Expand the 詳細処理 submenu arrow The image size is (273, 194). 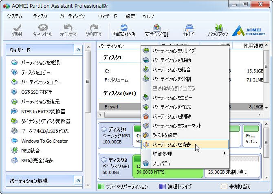pyautogui.click(x=225, y=153)
